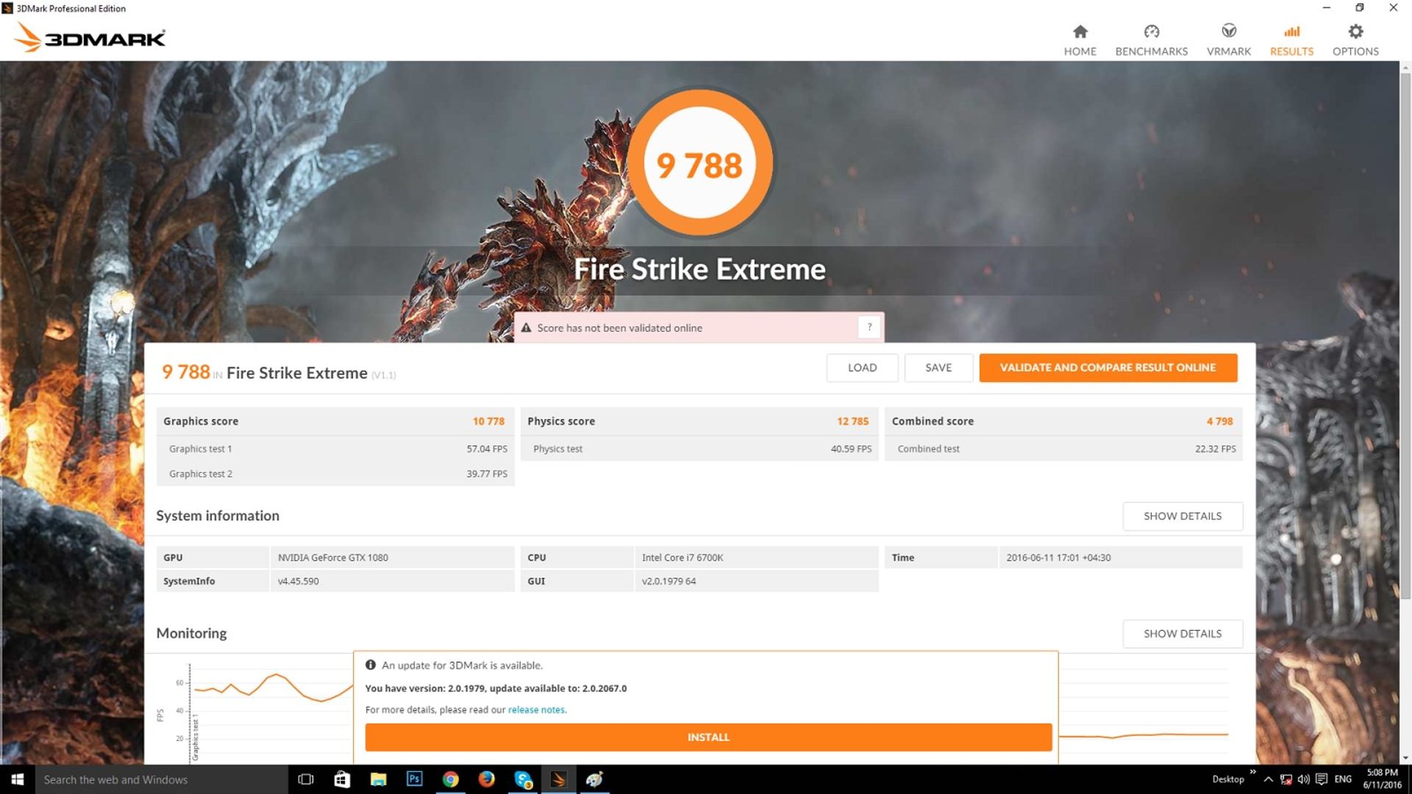Image resolution: width=1412 pixels, height=794 pixels.
Task: Open the Windows Start menu
Action: [18, 779]
